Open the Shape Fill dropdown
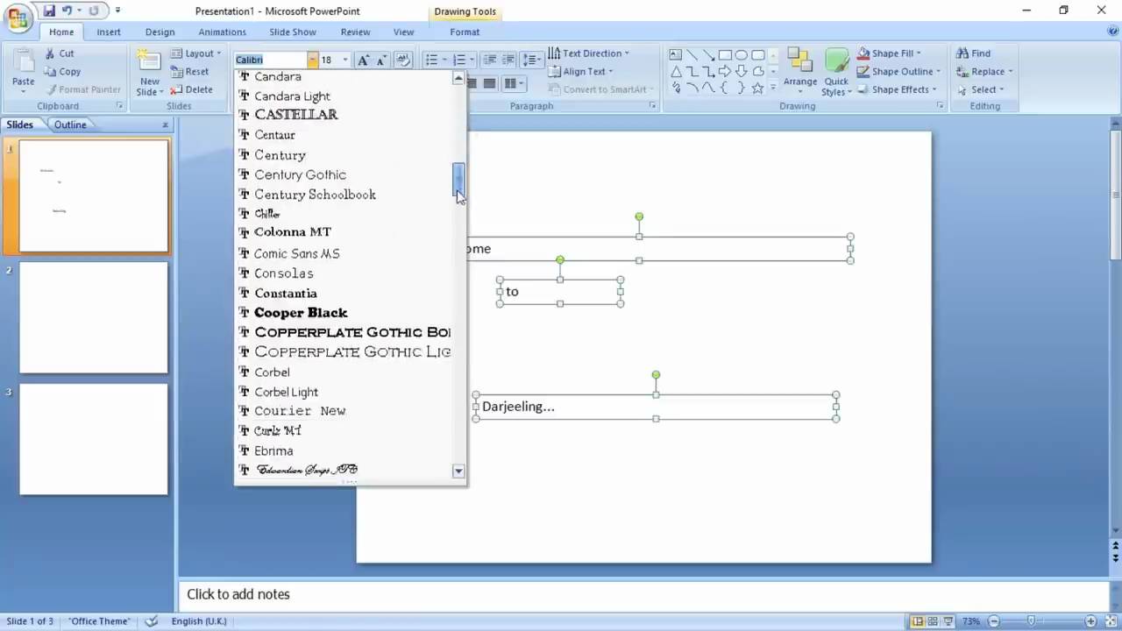Image resolution: width=1122 pixels, height=631 pixels. tap(889, 53)
